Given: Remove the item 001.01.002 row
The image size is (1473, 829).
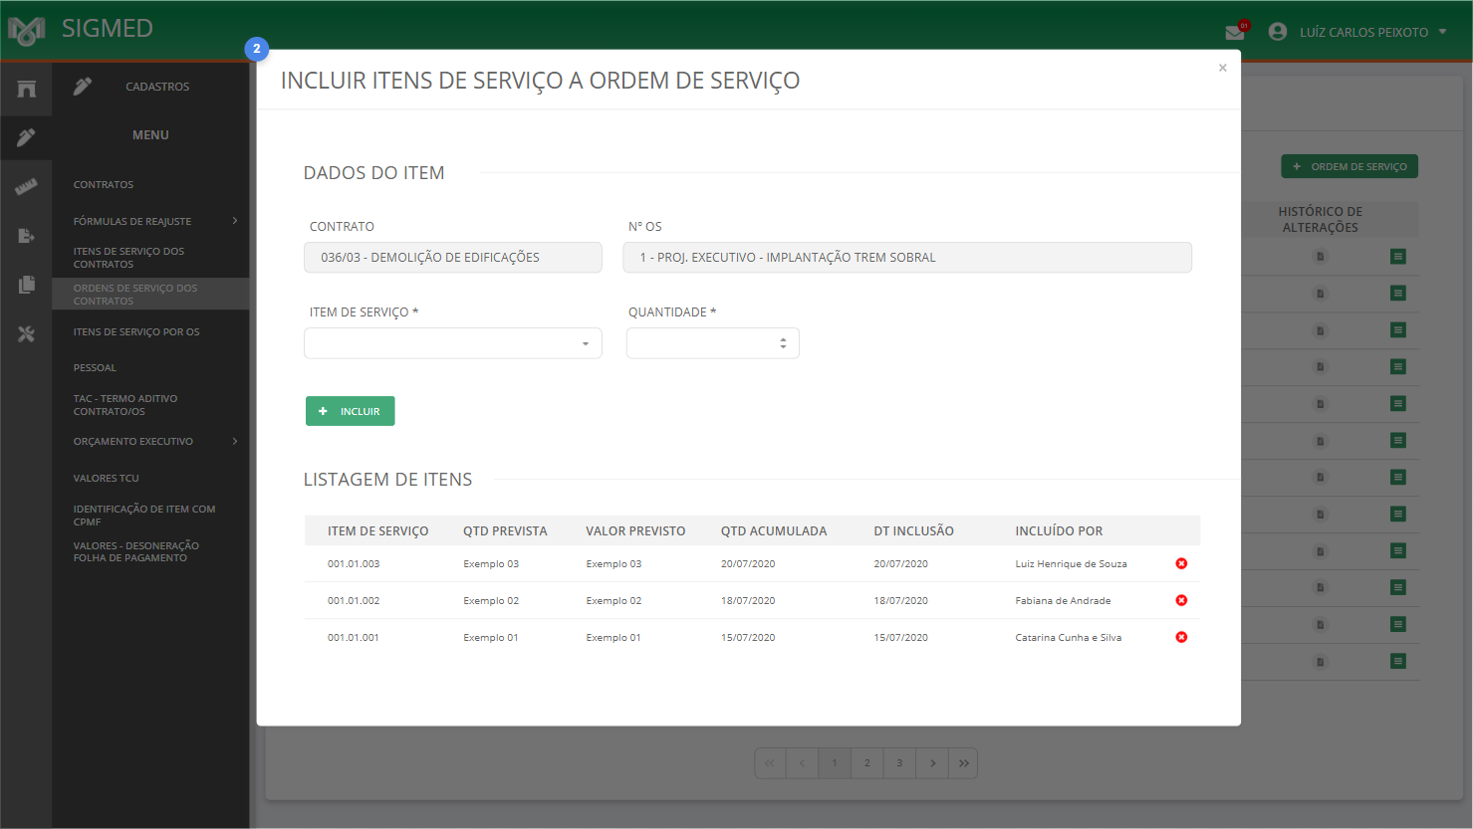Looking at the screenshot, I should coord(1181,600).
